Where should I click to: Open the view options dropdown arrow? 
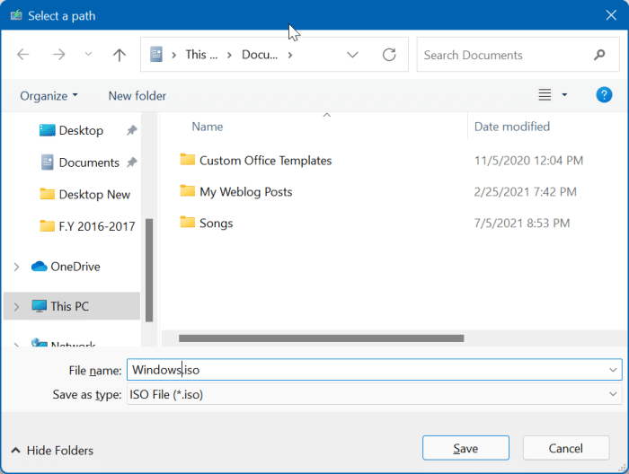pos(564,95)
